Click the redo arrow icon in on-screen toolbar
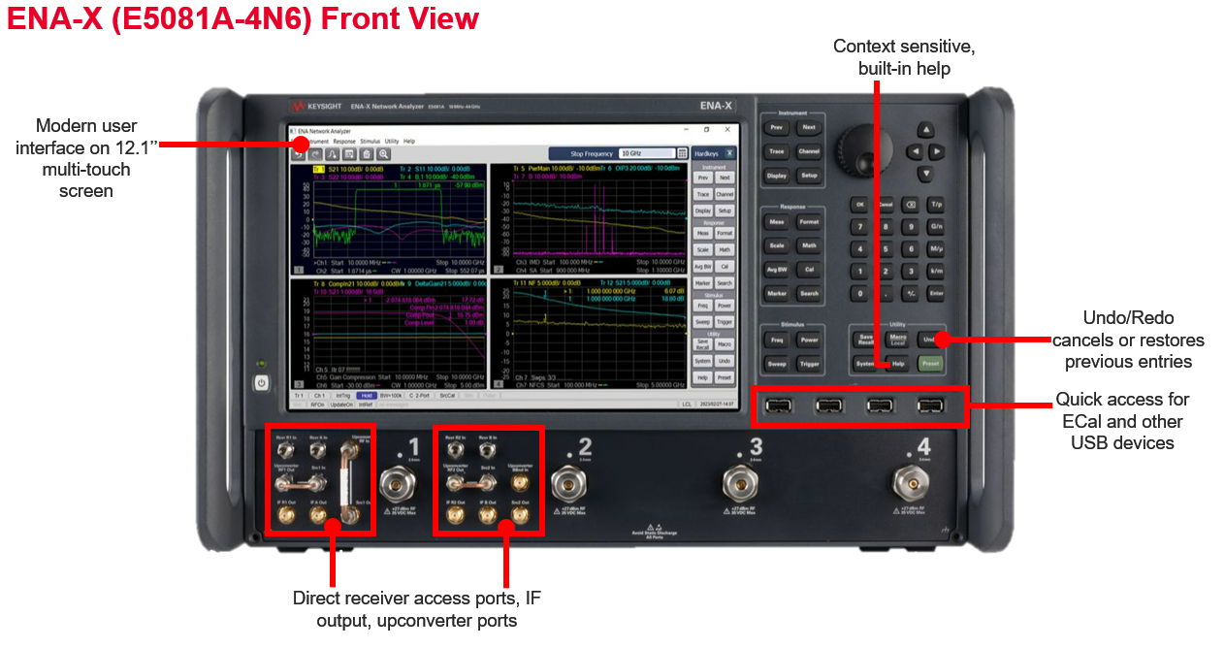Screen dimensions: 1225x648 click(315, 153)
